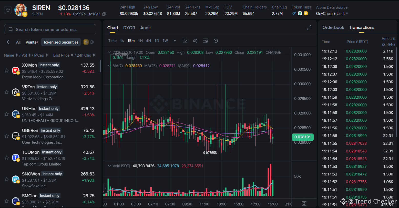Screen dimensions: 399x208
Task: Switch to the Orderbook tab
Action: point(333,27)
